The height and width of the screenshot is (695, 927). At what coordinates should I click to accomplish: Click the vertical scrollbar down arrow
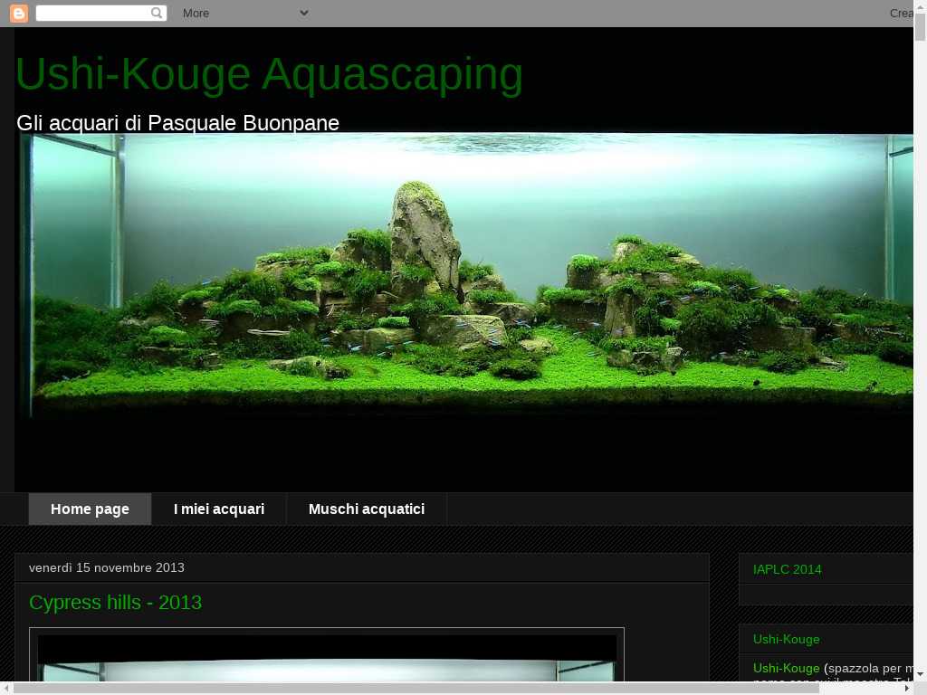pyautogui.click(x=920, y=675)
